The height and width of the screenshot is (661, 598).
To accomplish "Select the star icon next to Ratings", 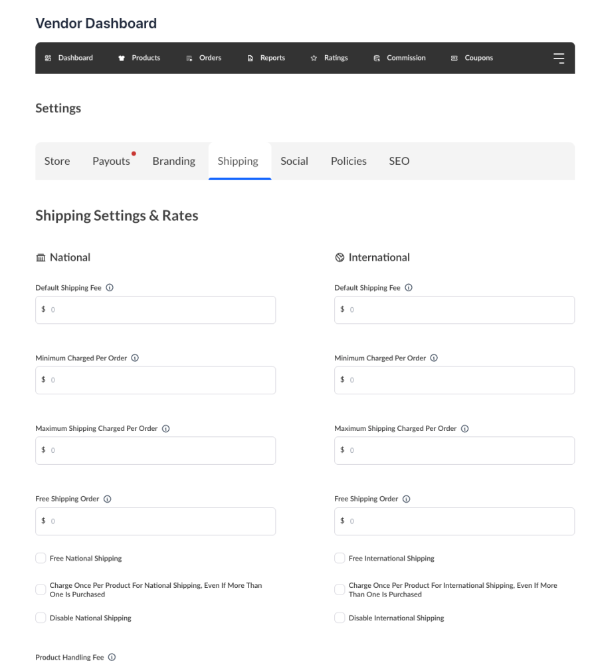I will 313,58.
